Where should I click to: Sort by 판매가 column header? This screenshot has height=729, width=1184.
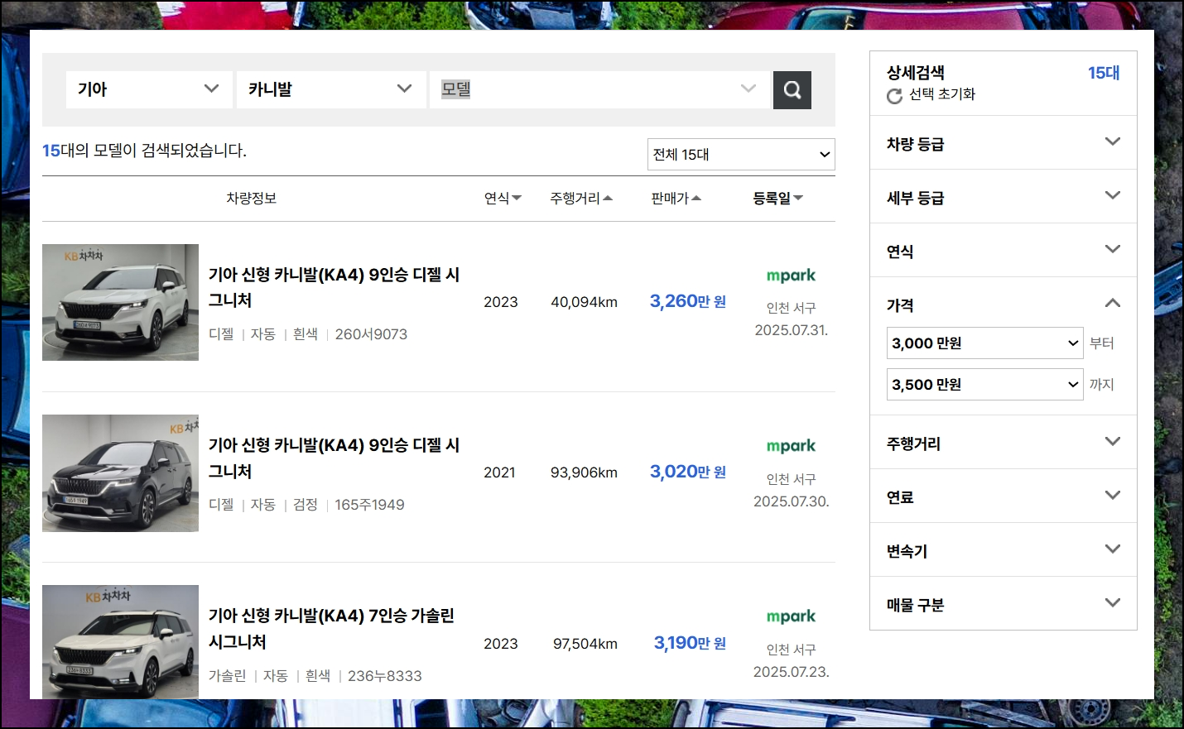[x=676, y=199]
